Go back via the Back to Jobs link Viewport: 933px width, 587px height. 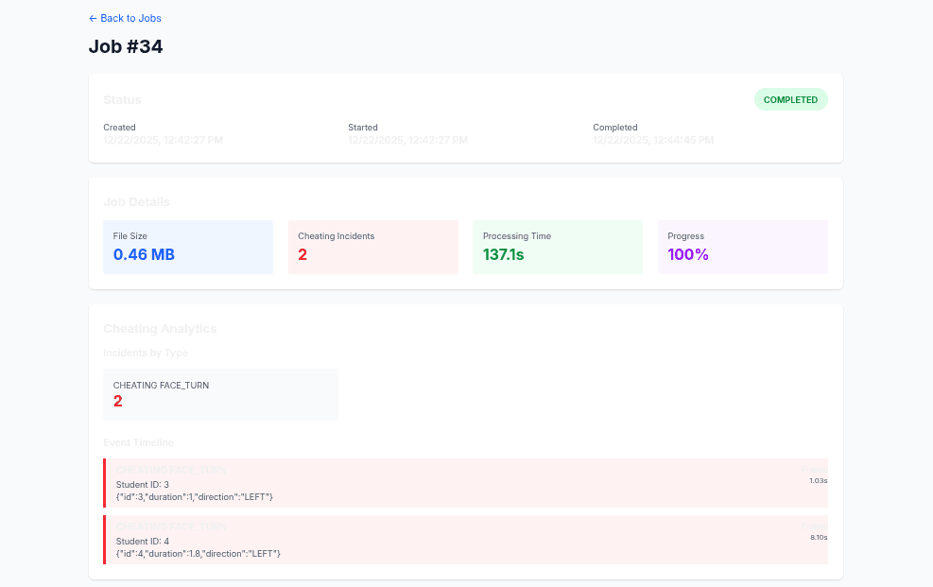pyautogui.click(x=125, y=19)
